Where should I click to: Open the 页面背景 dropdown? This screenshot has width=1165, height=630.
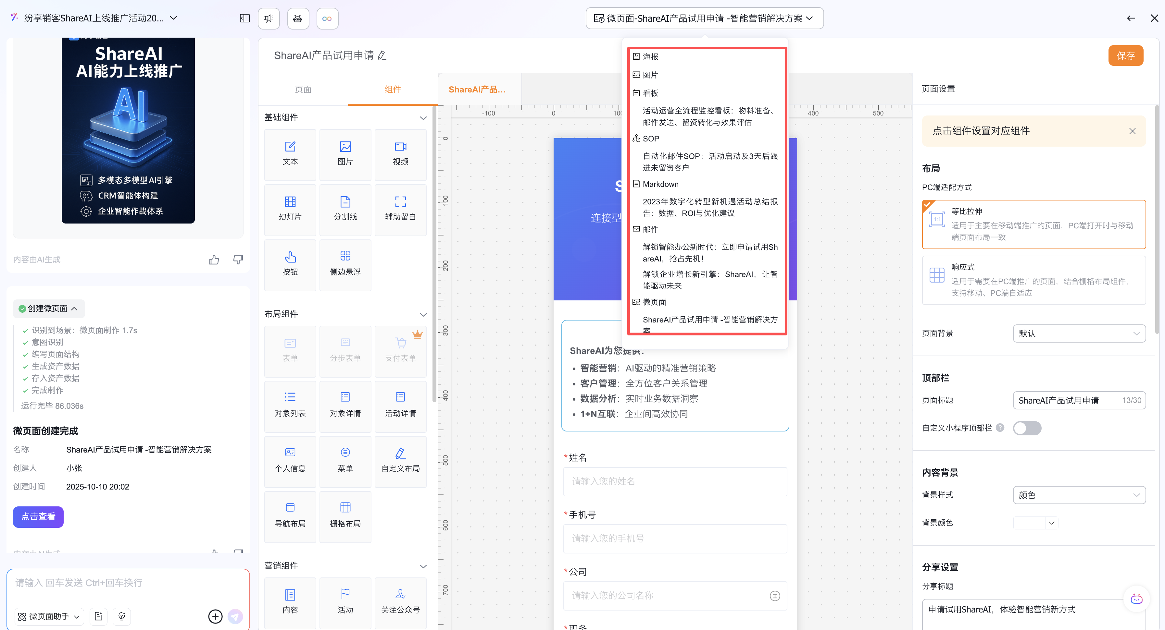point(1079,333)
